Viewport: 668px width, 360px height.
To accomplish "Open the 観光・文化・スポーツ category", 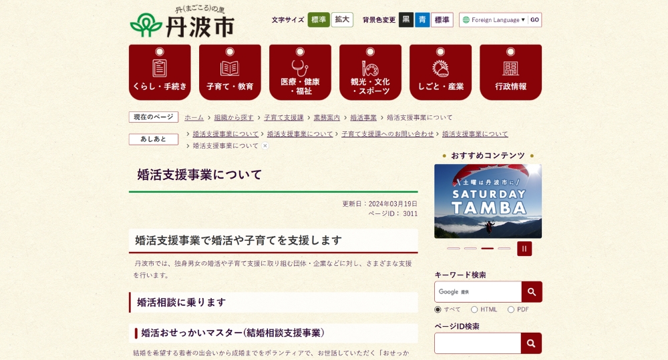I will (x=370, y=72).
